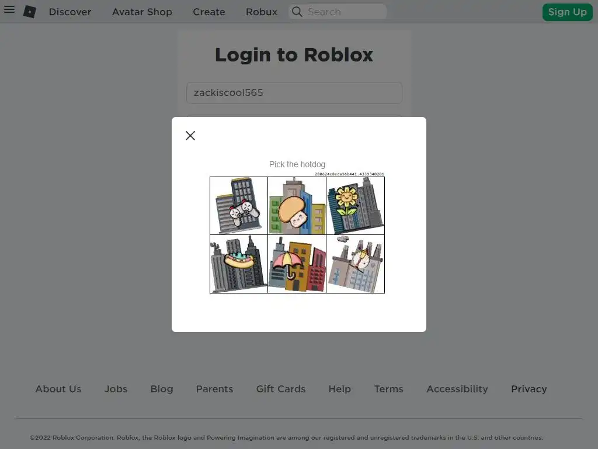Pick the hotdog image tile
The height and width of the screenshot is (449, 598).
coord(239,264)
